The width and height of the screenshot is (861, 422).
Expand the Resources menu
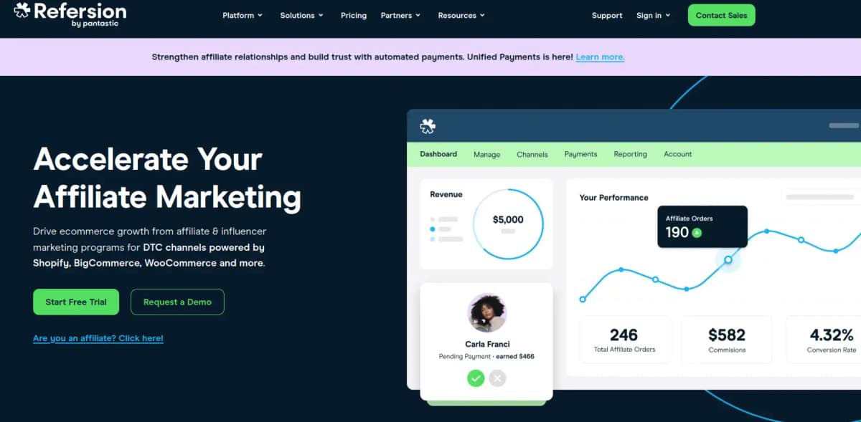pyautogui.click(x=461, y=15)
